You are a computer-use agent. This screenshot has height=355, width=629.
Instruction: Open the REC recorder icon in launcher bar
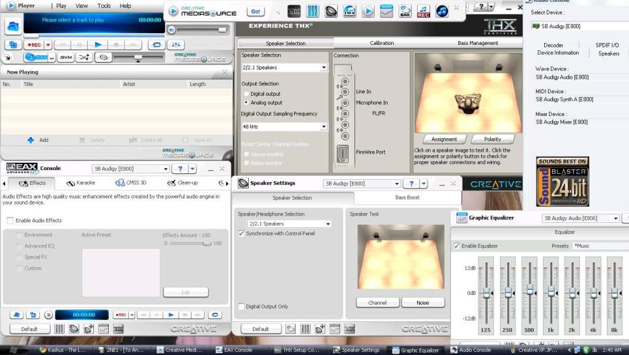(424, 11)
